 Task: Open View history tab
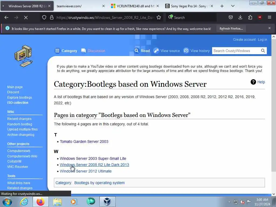click(x=196, y=51)
